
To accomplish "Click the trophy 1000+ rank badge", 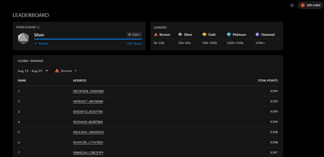I will pyautogui.click(x=134, y=35).
